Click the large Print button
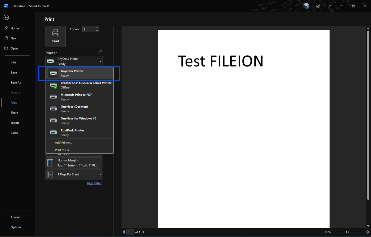Image resolution: width=371 pixels, height=237 pixels. pos(56,37)
